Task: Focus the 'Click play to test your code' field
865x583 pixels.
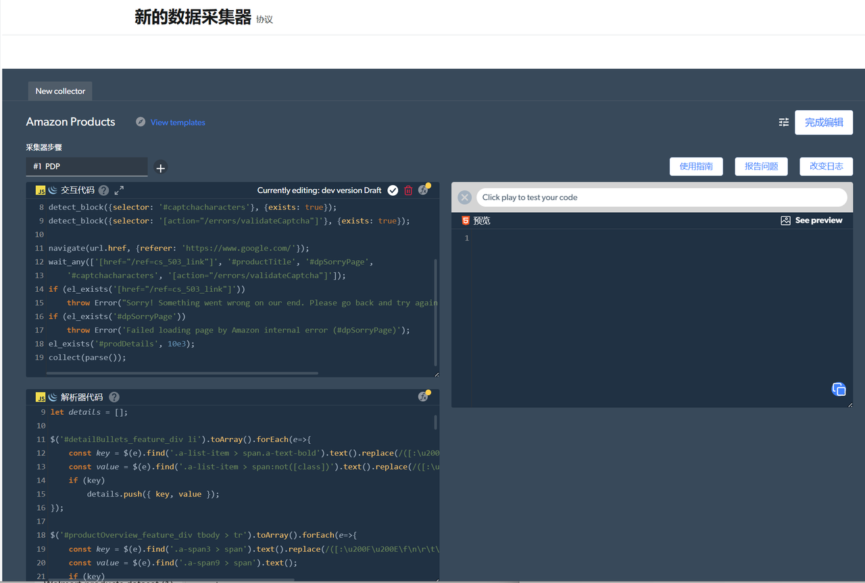Action: 662,197
